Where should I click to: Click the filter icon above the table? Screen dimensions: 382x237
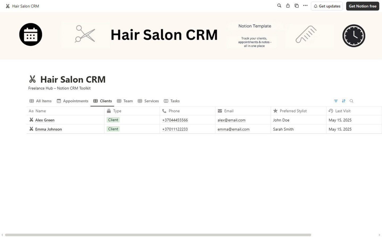[336, 101]
